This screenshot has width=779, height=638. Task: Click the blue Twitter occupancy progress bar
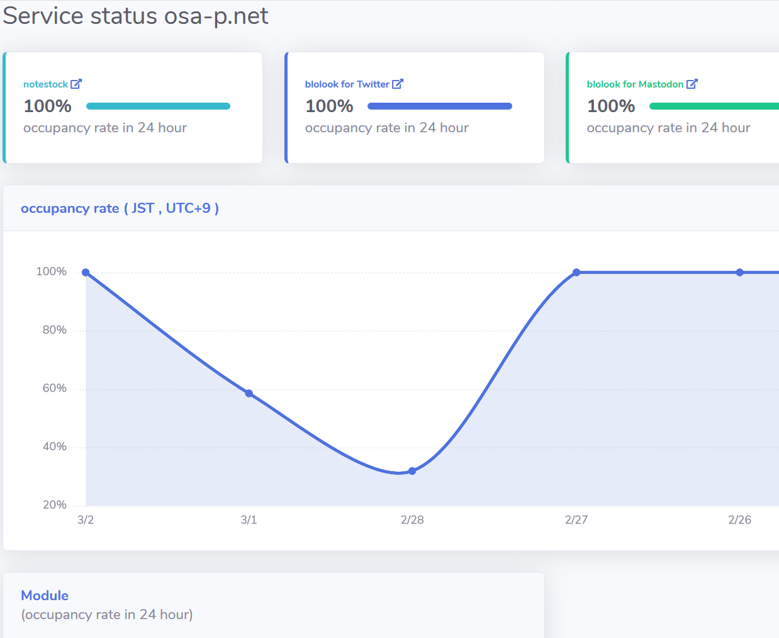(x=439, y=106)
